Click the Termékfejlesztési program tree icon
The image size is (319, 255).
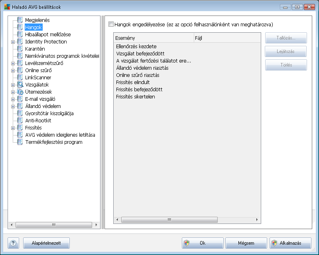(x=20, y=142)
